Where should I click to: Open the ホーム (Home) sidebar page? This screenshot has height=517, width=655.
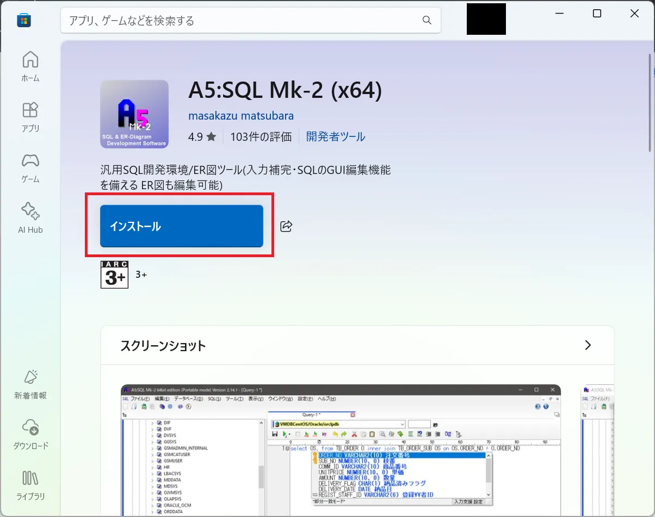pos(30,66)
